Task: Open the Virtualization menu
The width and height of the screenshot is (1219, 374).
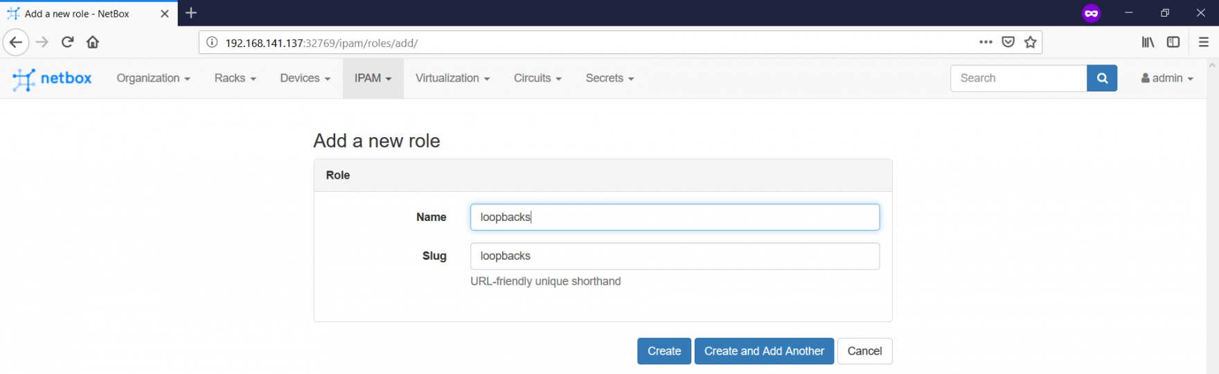Action: [x=452, y=78]
